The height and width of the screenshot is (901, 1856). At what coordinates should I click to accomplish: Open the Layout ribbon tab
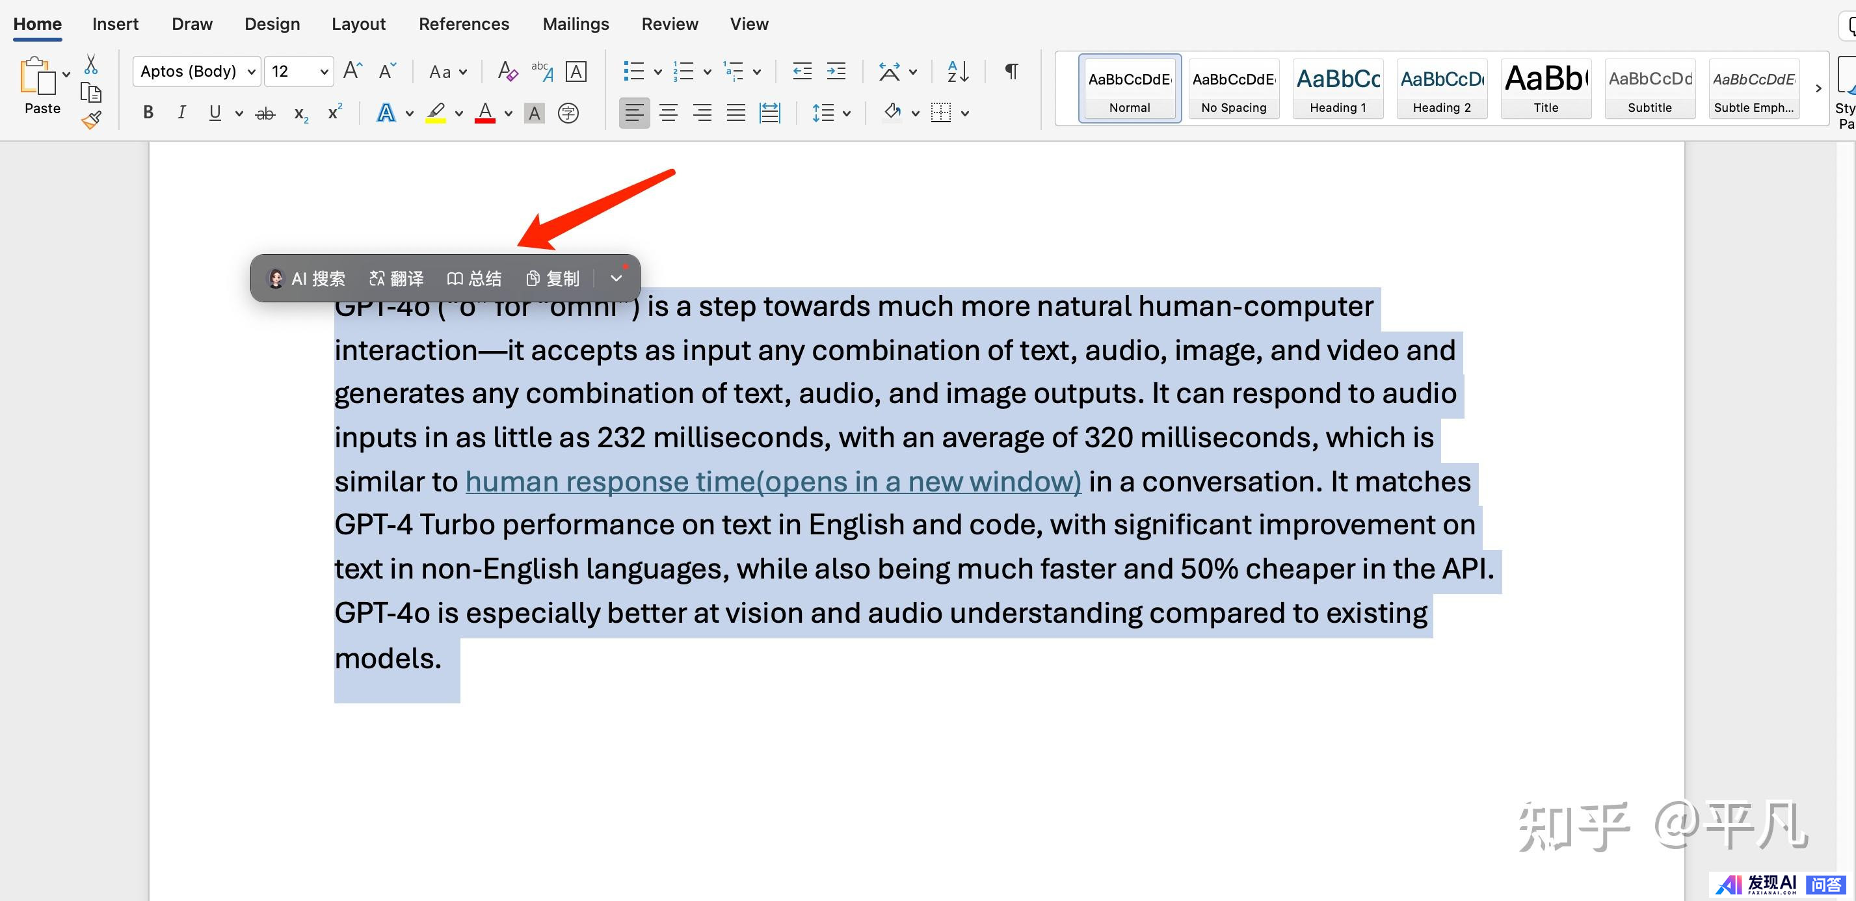pos(358,24)
